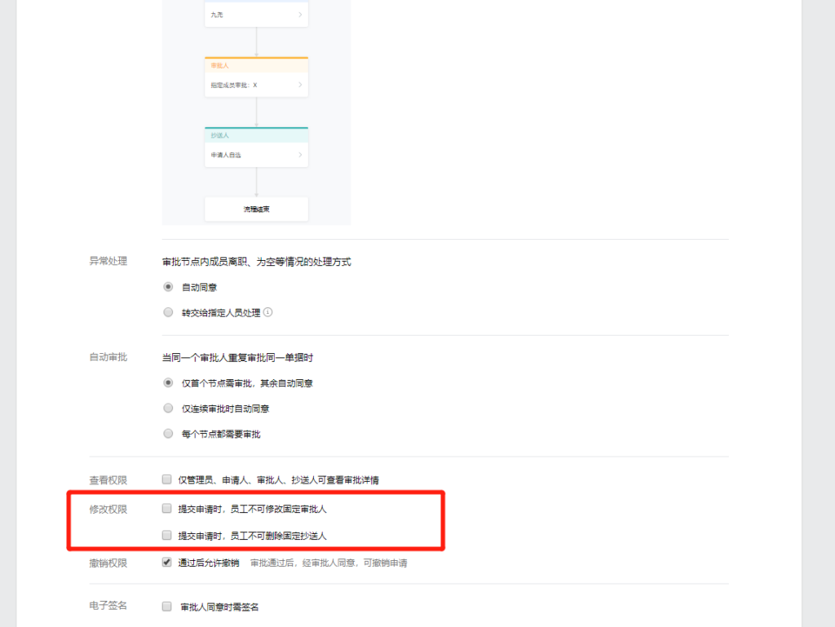The width and height of the screenshot is (835, 627).
Task: Choose 仅连续审批时自动同意 radio option
Action: point(168,408)
